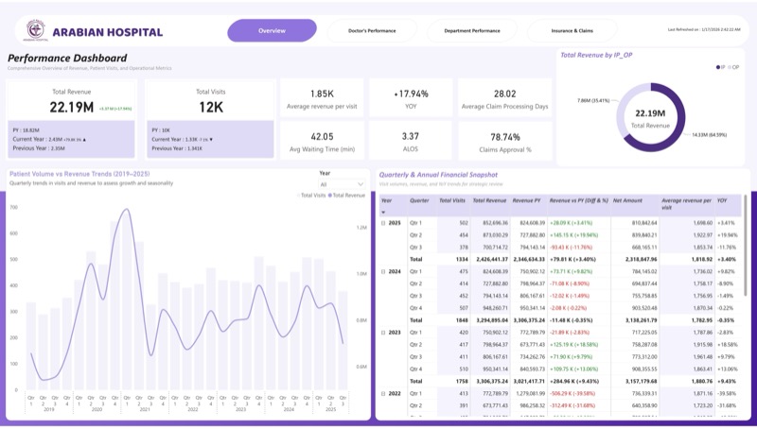
Task: Collapse the 2025 year row
Action: point(384,223)
